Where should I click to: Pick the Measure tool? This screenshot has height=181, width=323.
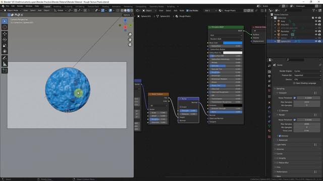point(5,64)
